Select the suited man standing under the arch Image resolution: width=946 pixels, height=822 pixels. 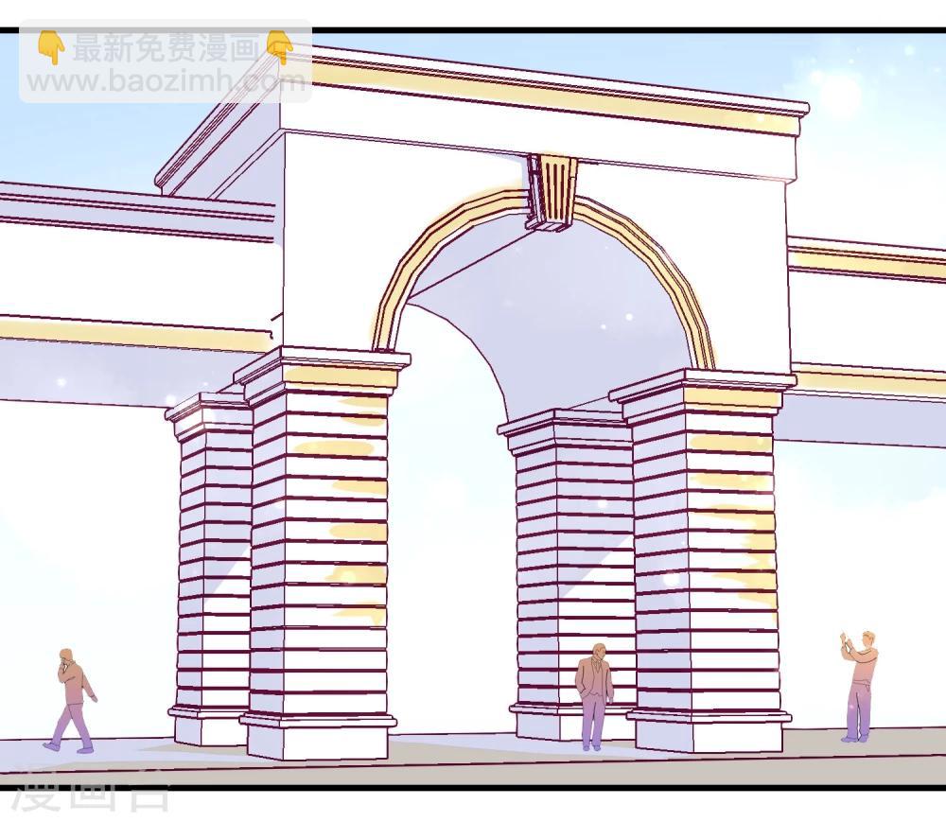tap(594, 695)
